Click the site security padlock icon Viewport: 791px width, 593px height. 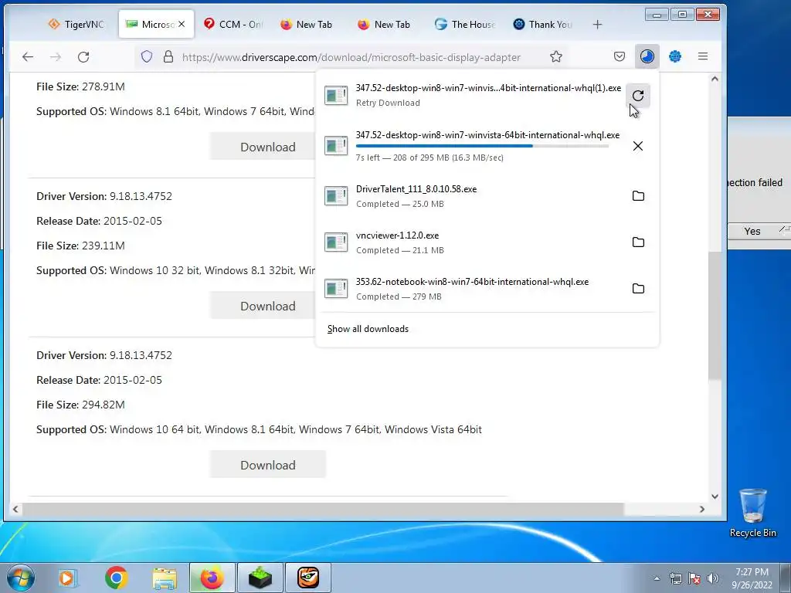pyautogui.click(x=168, y=57)
